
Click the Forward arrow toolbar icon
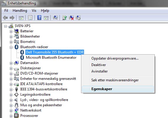tap(12, 18)
